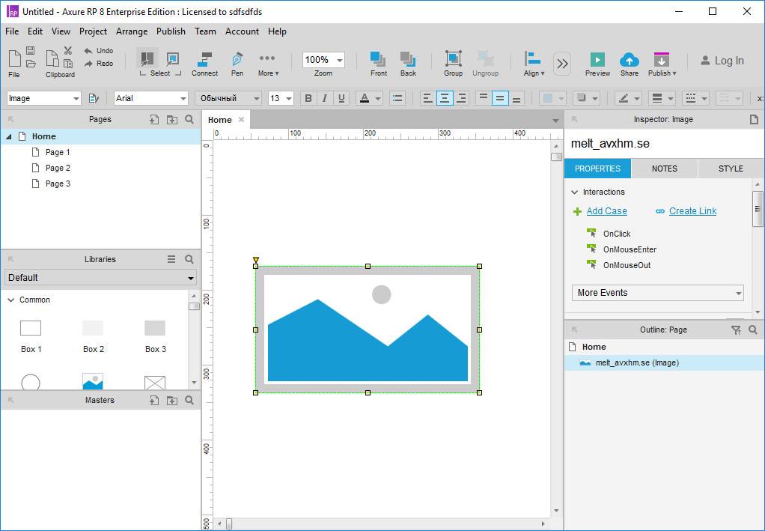Open the Arial font dropdown
The image size is (765, 531).
(150, 98)
